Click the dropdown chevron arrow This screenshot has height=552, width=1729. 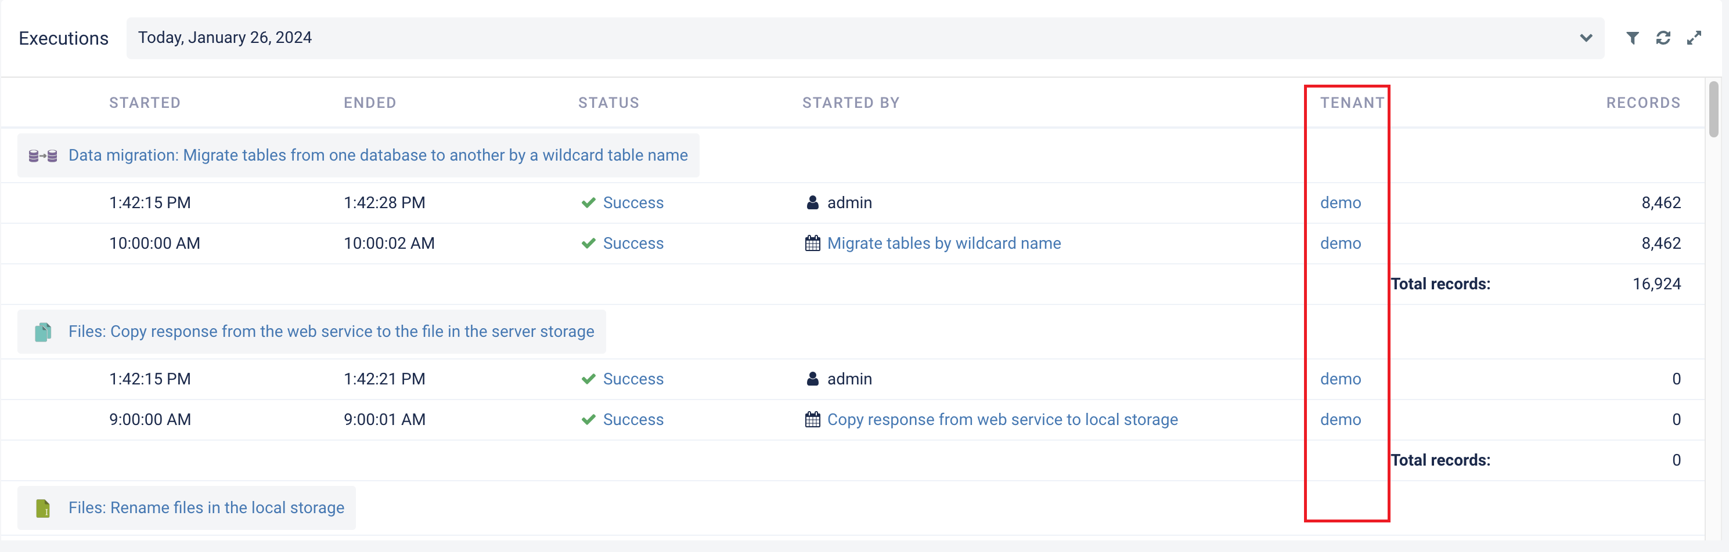point(1586,38)
